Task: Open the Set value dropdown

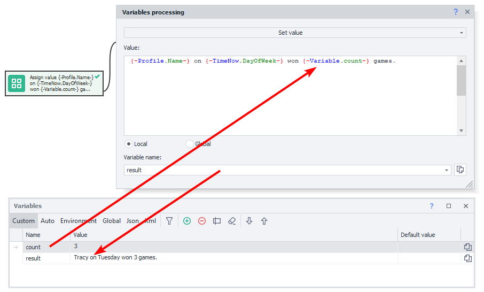Action: [x=295, y=33]
